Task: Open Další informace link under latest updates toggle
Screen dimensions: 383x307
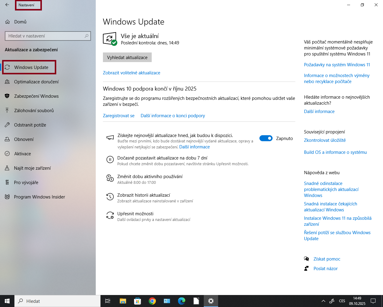Action: pyautogui.click(x=194, y=147)
